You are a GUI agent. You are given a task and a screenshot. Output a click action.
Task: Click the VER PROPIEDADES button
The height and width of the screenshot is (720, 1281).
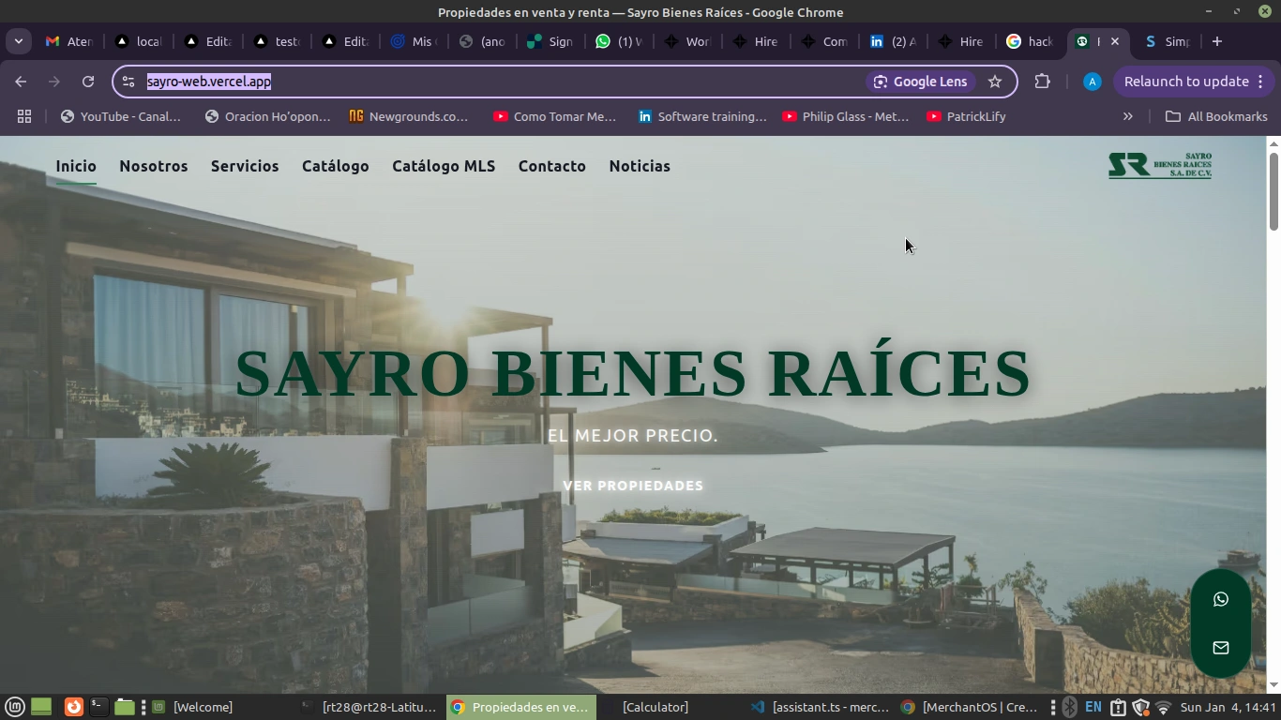633,486
